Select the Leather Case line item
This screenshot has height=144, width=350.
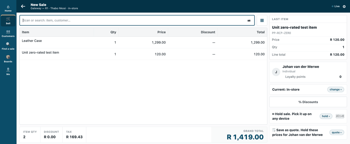(143, 42)
